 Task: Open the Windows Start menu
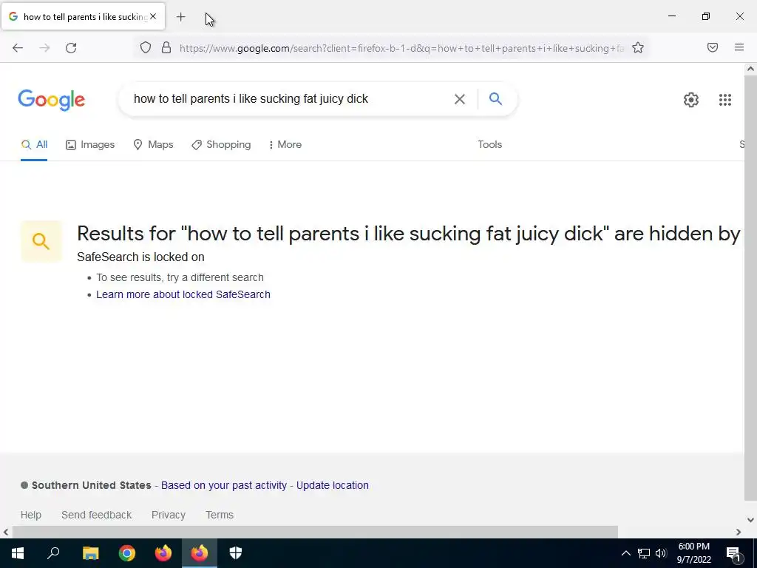coord(18,553)
